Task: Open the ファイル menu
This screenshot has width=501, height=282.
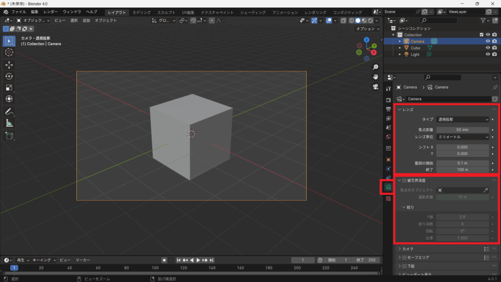Action: click(19, 12)
